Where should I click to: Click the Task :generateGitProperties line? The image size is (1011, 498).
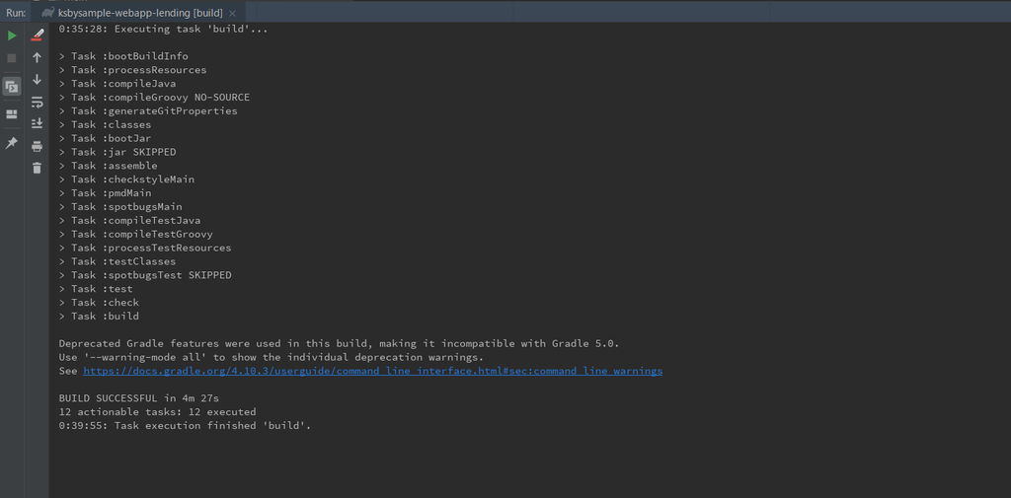click(x=148, y=110)
